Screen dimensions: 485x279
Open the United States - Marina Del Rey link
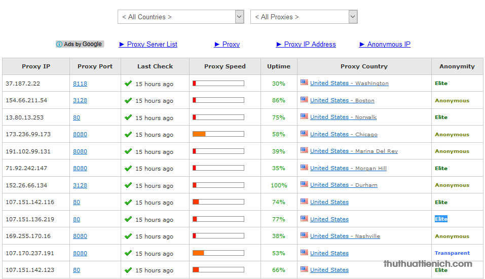point(354,151)
